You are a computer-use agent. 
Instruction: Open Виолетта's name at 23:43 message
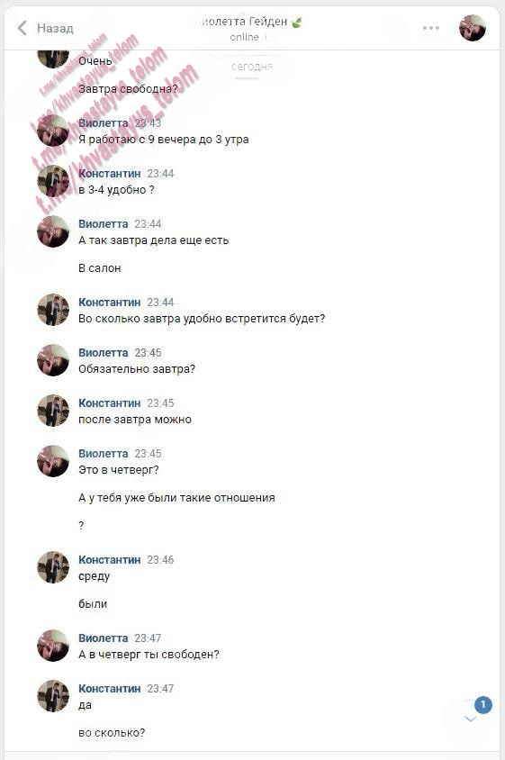tap(104, 123)
